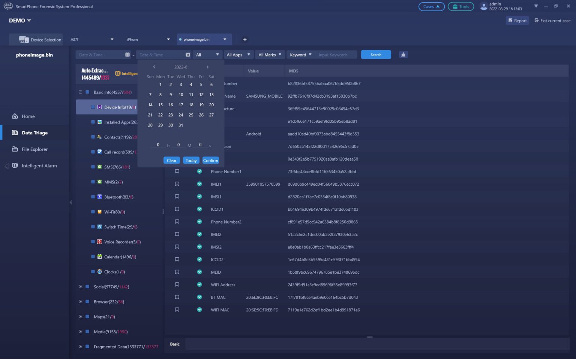Click the Report icon button
The height and width of the screenshot is (359, 576).
[x=517, y=21]
